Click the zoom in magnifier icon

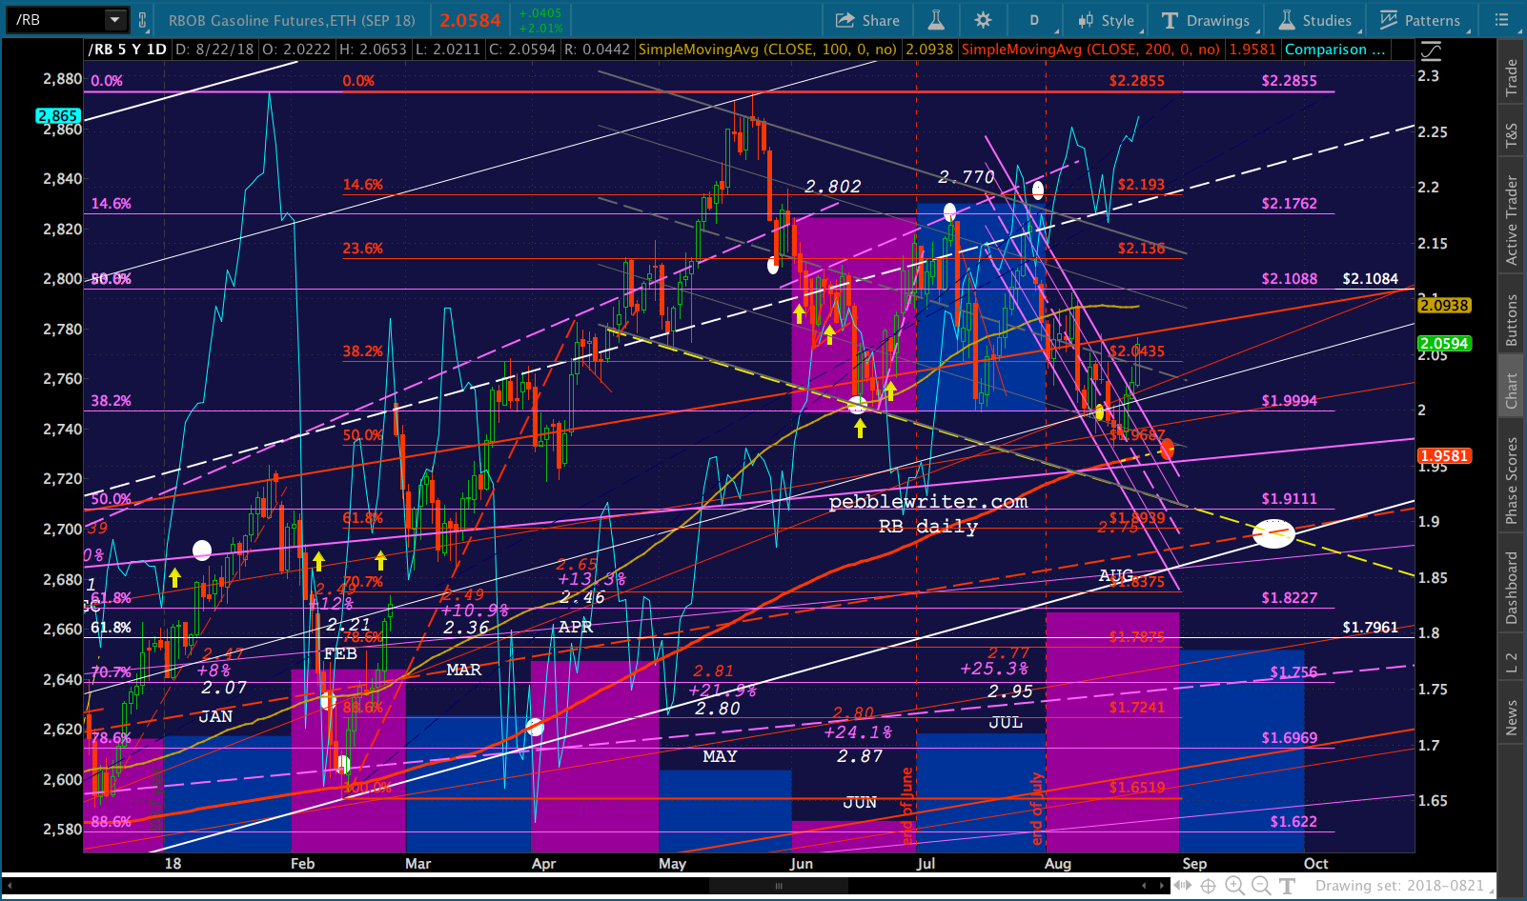pos(1234,886)
